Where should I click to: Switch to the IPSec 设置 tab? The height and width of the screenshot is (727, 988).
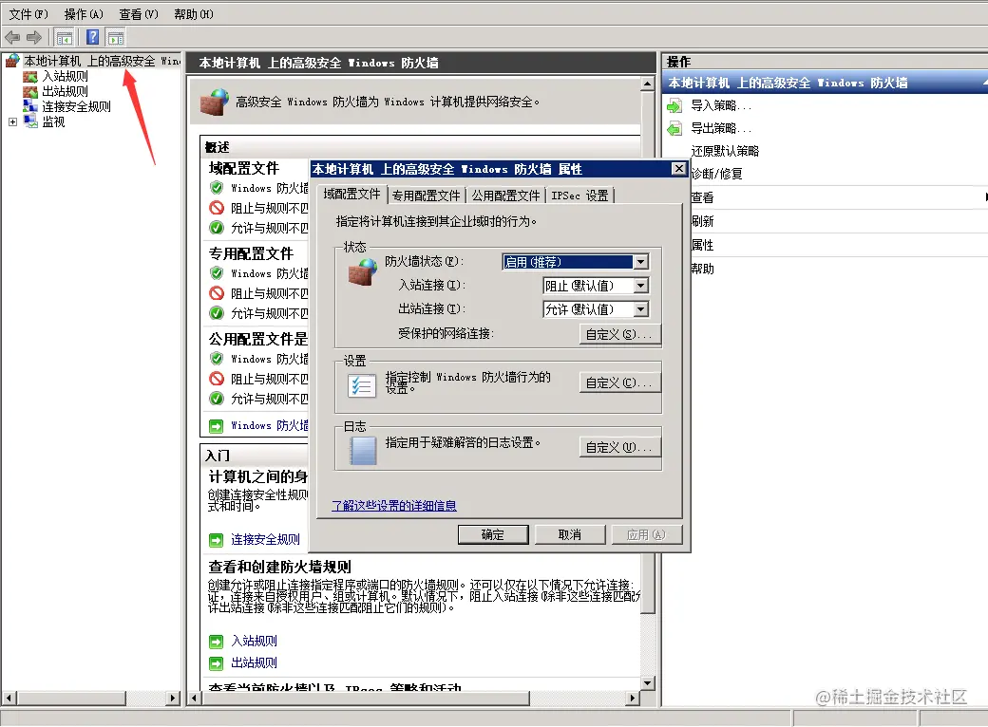[579, 196]
